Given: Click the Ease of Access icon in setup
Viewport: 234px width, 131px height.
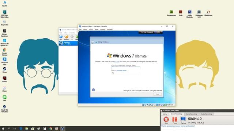Looking at the screenshot, I should (x=94, y=90).
